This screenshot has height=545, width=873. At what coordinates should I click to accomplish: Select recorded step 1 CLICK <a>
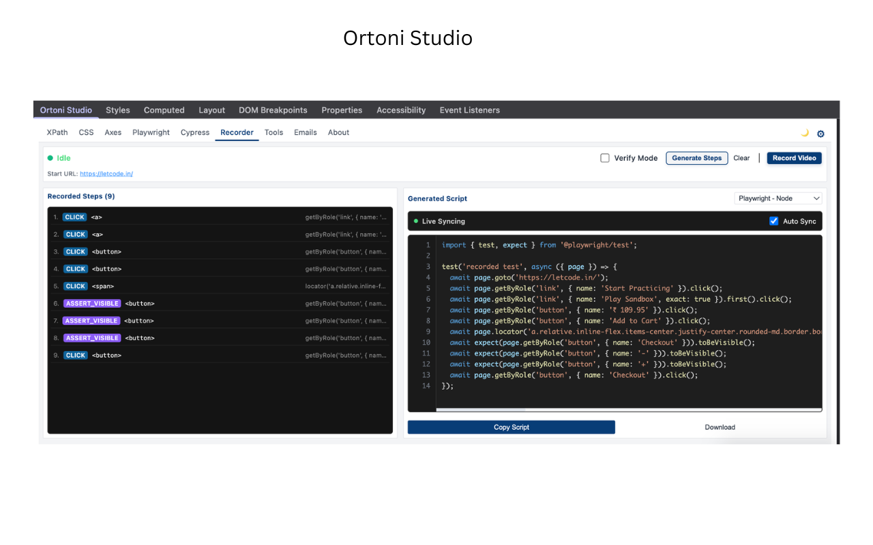pyautogui.click(x=221, y=217)
